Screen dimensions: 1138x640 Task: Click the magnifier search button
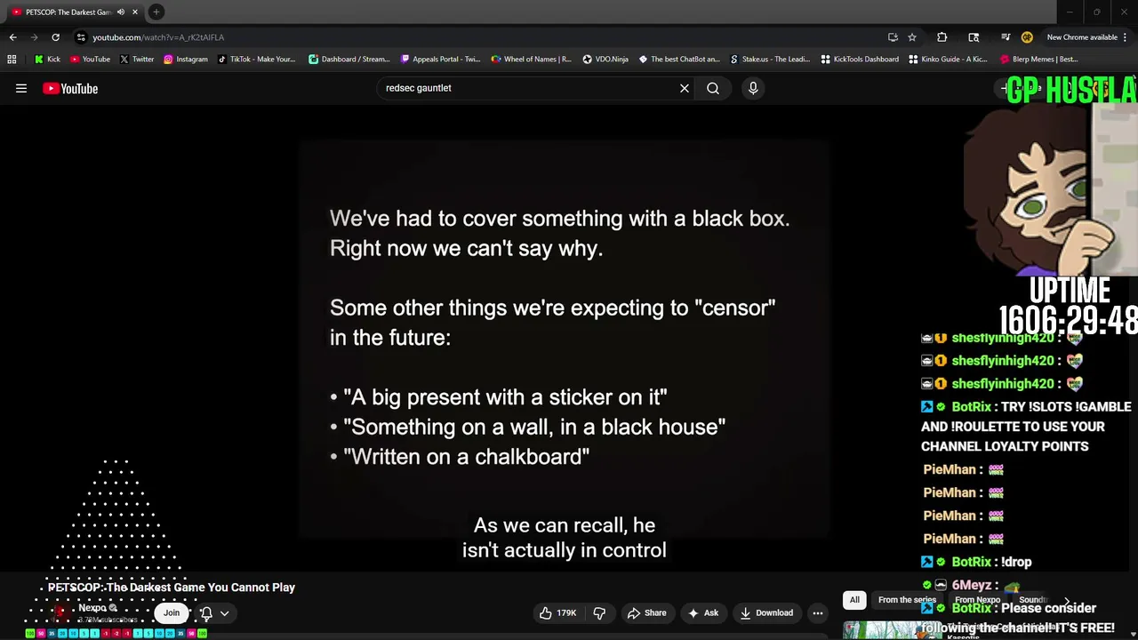click(x=713, y=88)
